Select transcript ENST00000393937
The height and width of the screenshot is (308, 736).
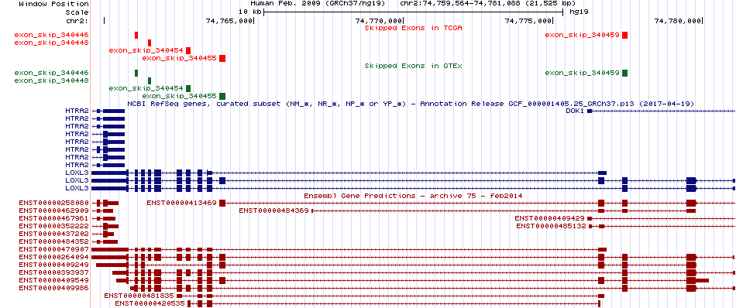54,272
